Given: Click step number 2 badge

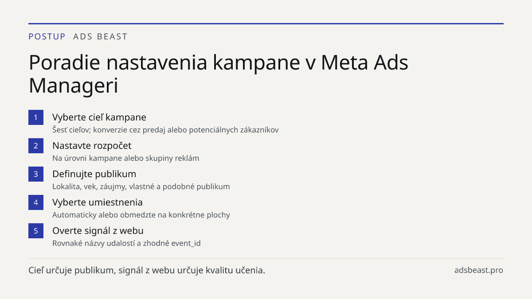Looking at the screenshot, I should pyautogui.click(x=36, y=146).
